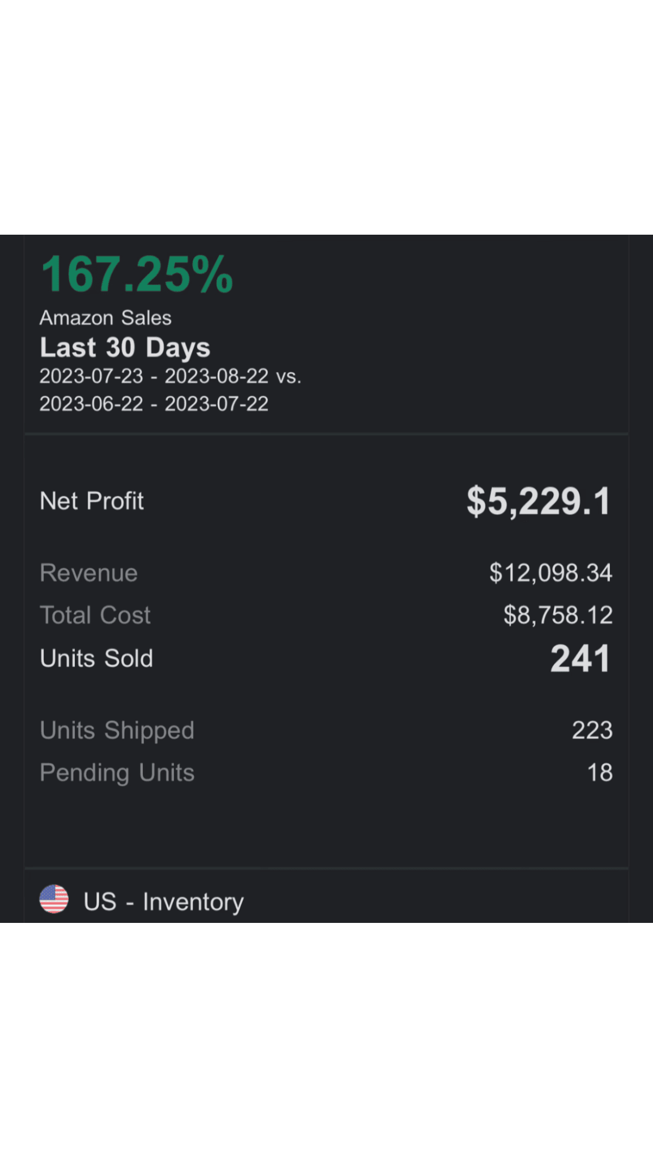Click the "vs." comparison text
The height and width of the screenshot is (1161, 653).
click(x=289, y=376)
